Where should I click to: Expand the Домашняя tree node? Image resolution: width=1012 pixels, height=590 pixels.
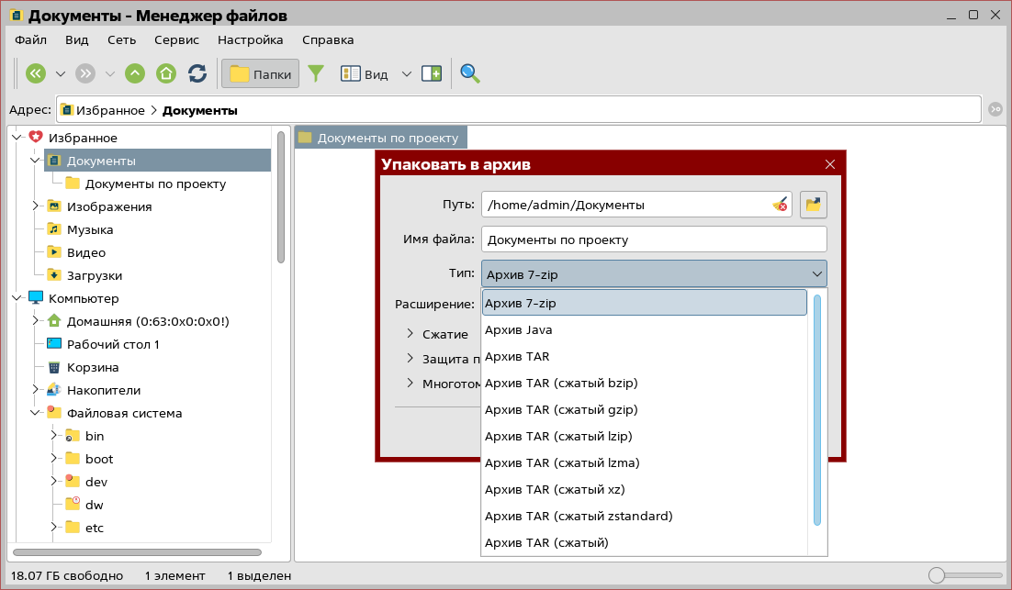[36, 320]
